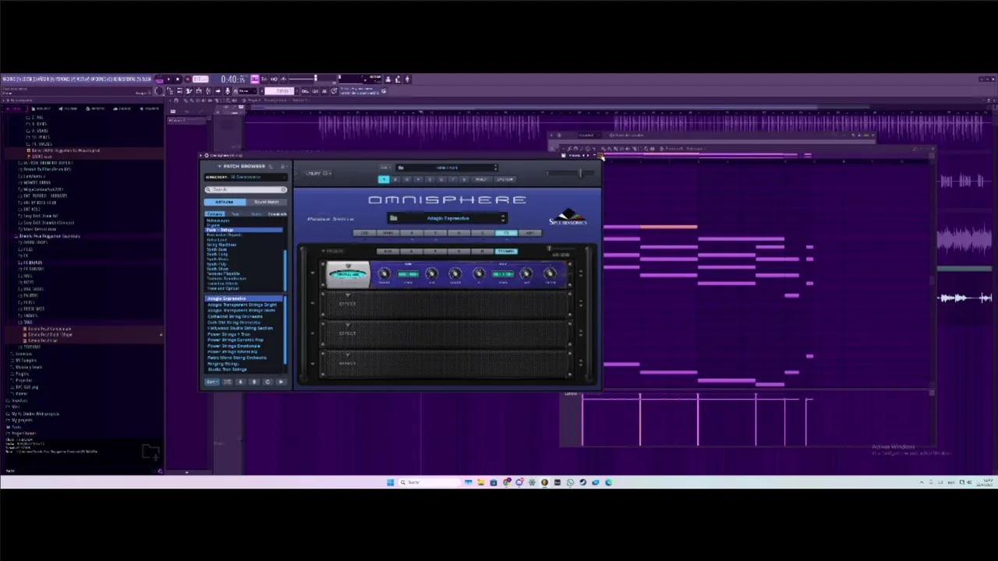The height and width of the screenshot is (561, 998).
Task: Open the Utility menu in Omnisphere
Action: 317,173
